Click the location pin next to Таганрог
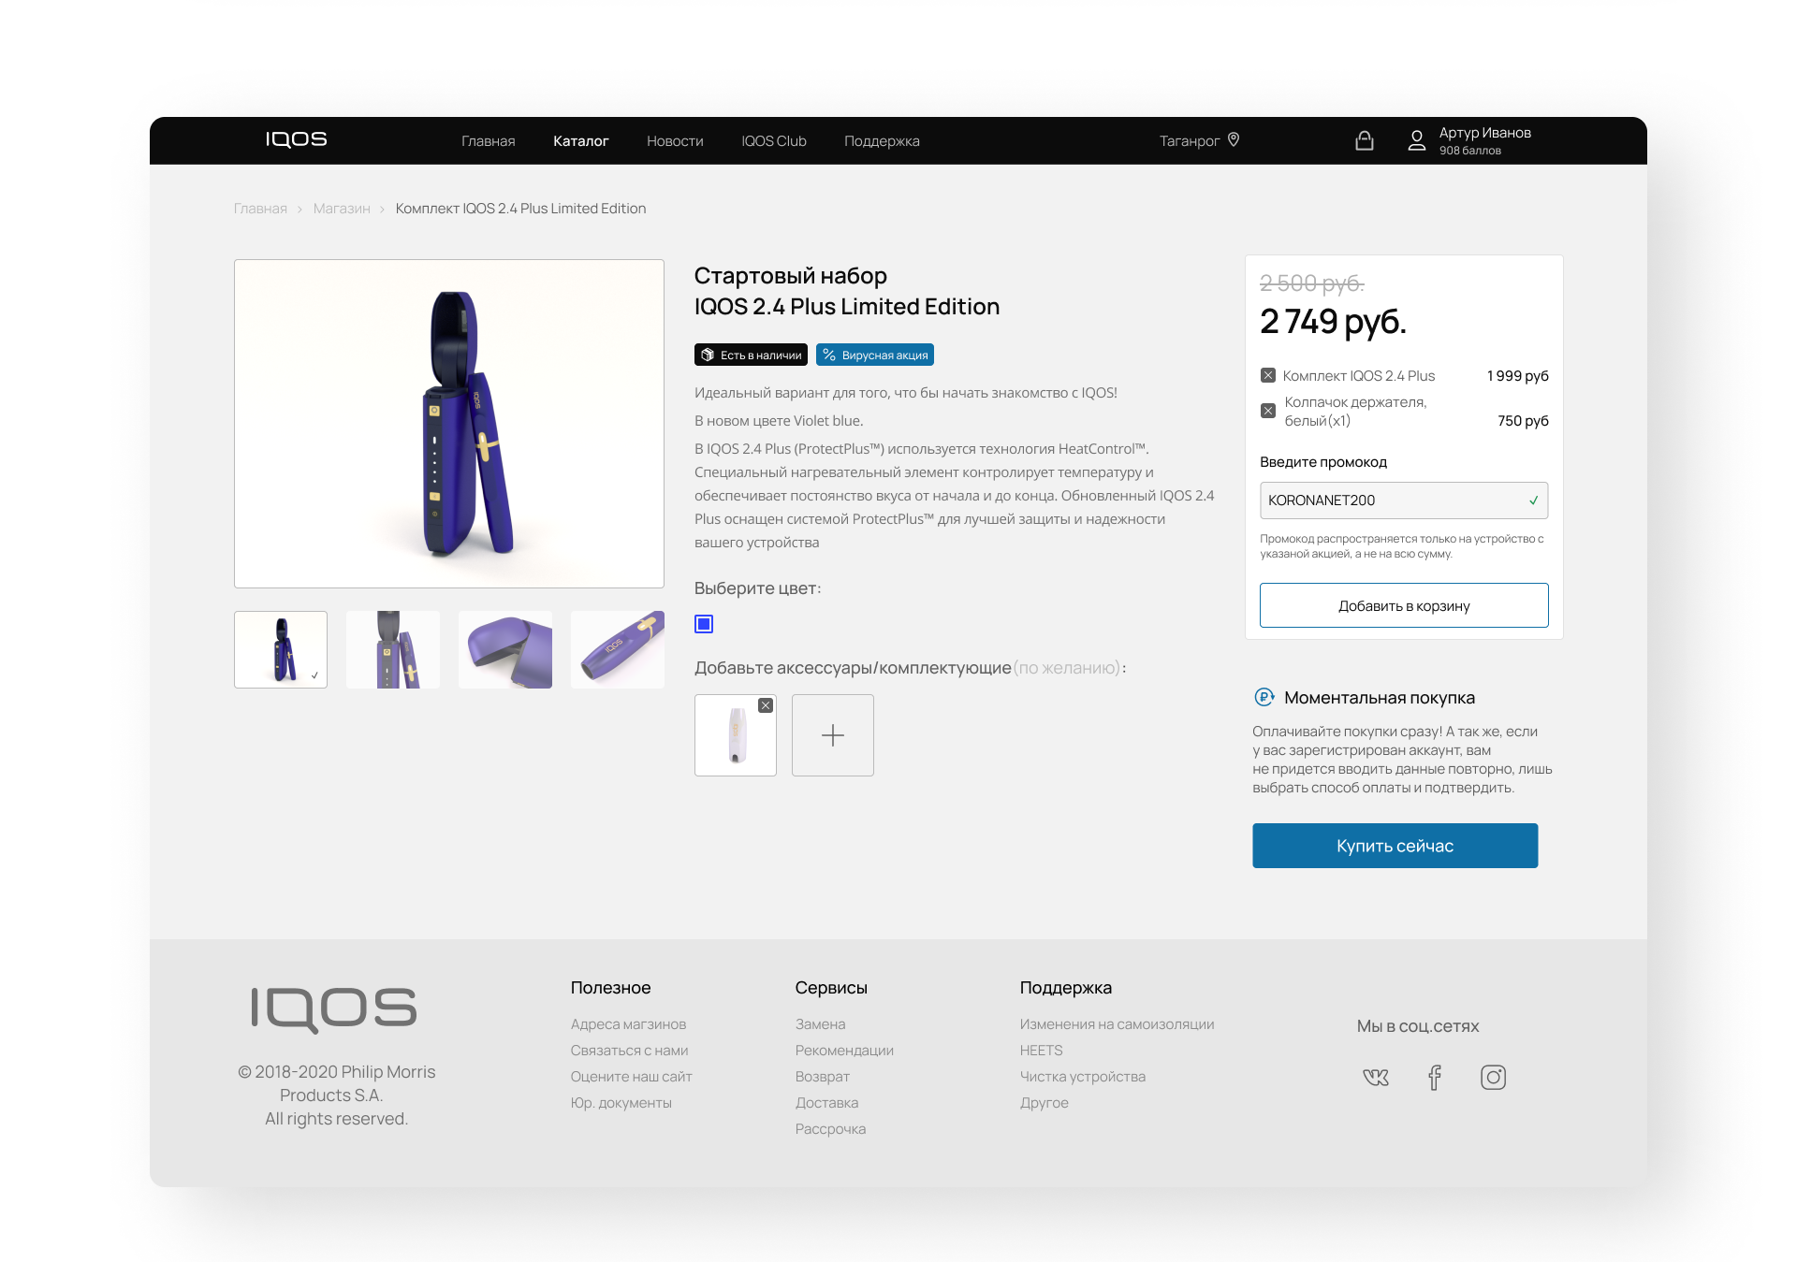 click(x=1234, y=139)
